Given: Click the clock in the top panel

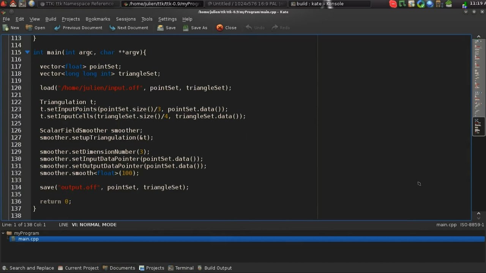Looking at the screenshot, I should point(478,3).
